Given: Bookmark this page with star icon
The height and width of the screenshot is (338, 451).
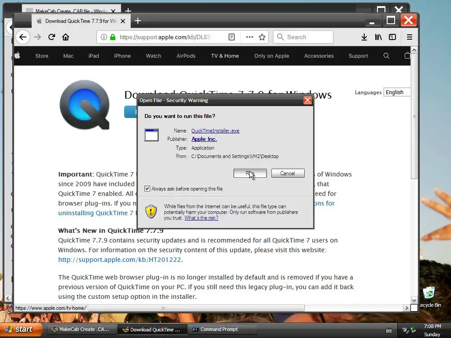Looking at the screenshot, I should click(x=262, y=37).
